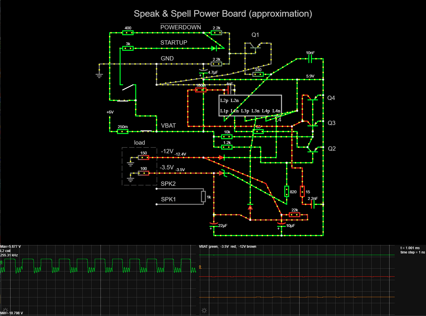
Task: Select the Q4 transistor symbol
Action: 313,98
